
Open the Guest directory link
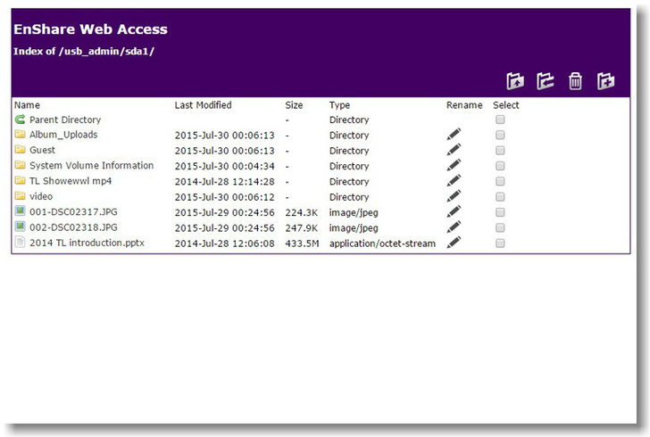[42, 151]
